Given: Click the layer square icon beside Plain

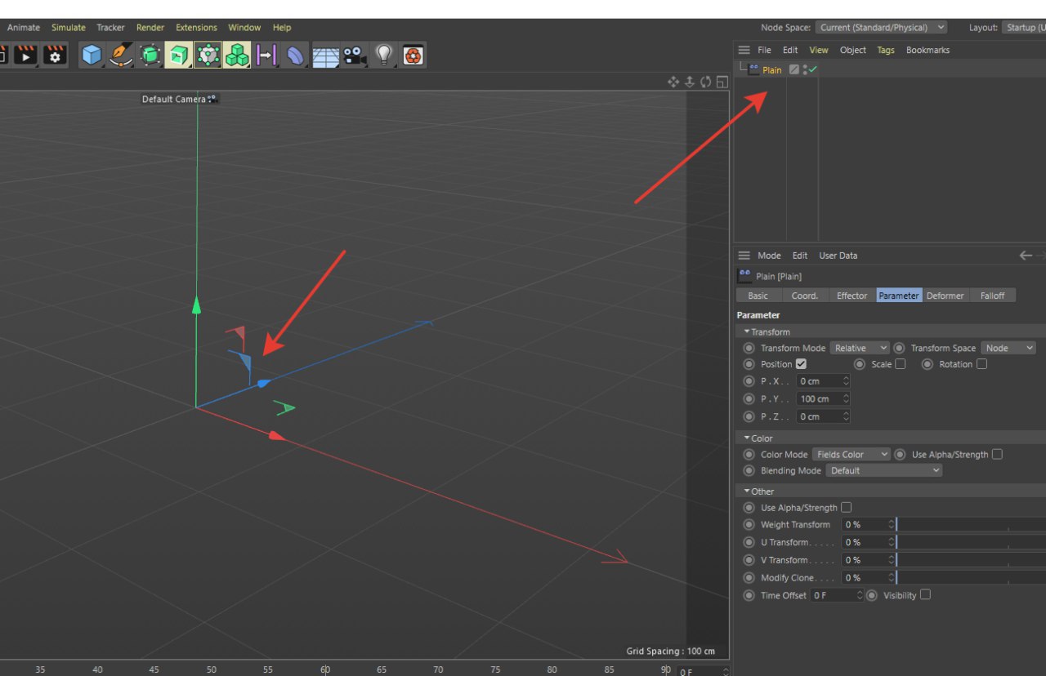Looking at the screenshot, I should pyautogui.click(x=793, y=69).
